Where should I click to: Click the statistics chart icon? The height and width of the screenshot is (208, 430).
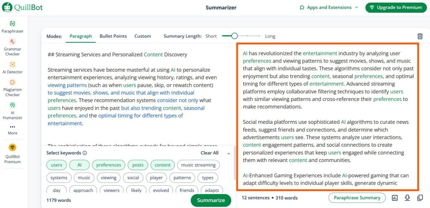click(x=395, y=198)
